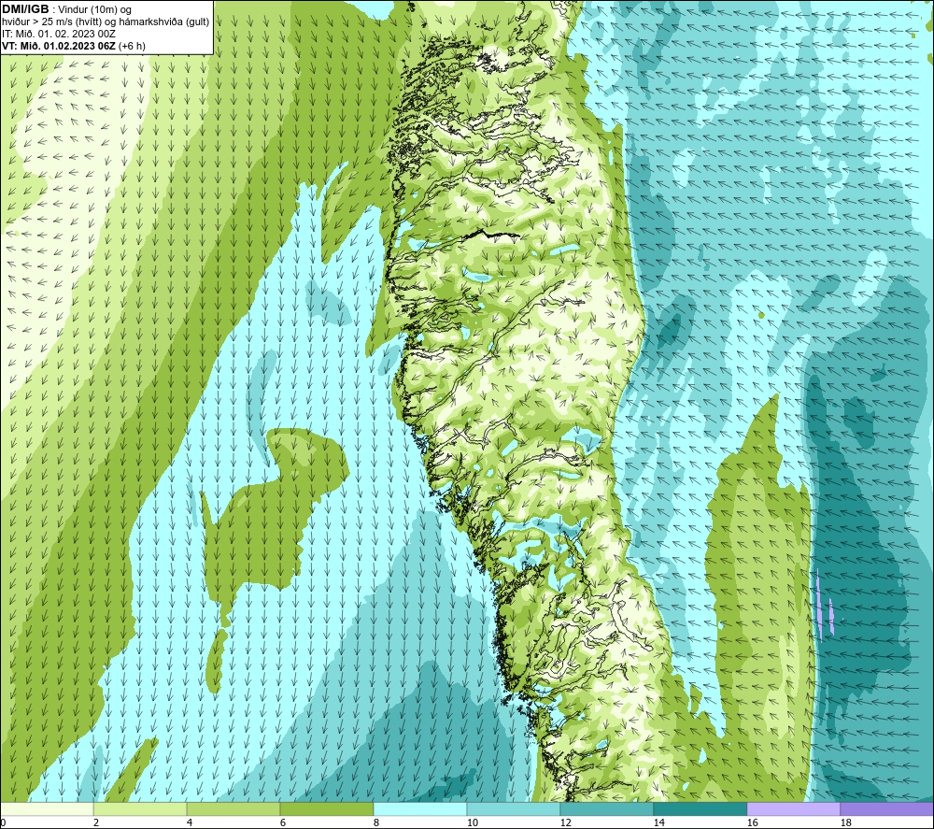Screen dimensions: 934x829
Task: Click the VT valid time line
Action: (x=73, y=46)
